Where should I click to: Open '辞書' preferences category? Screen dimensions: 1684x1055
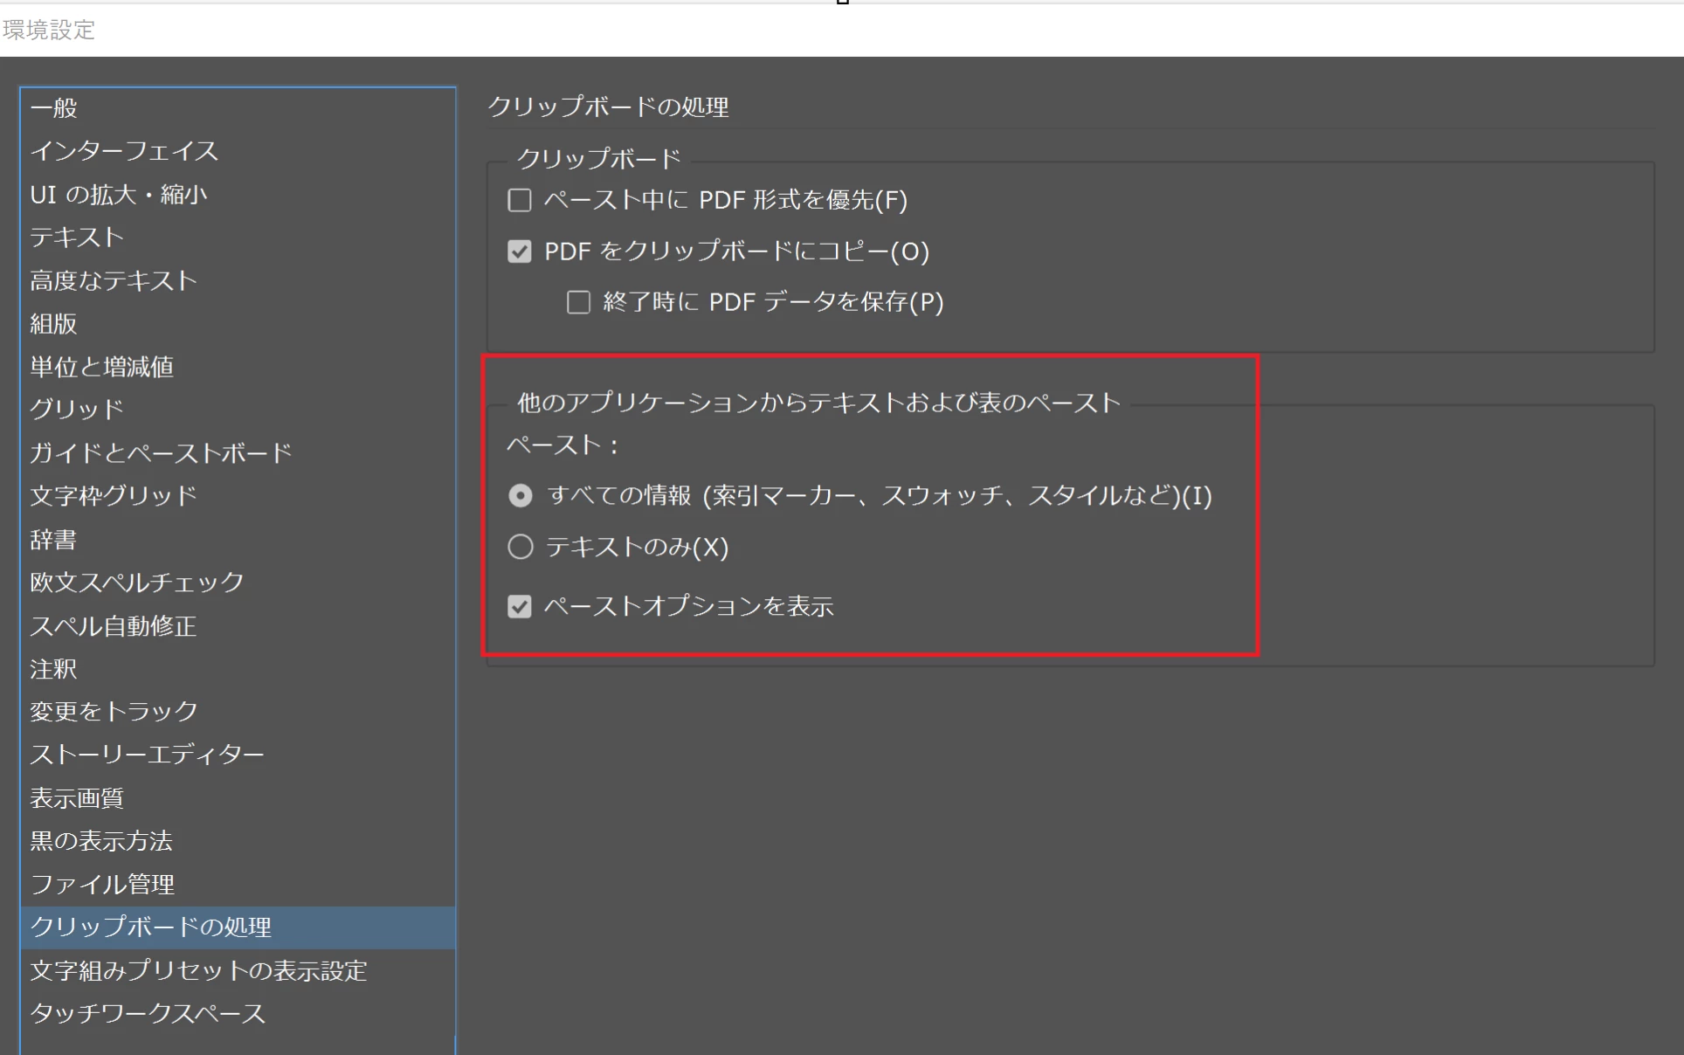tap(54, 540)
